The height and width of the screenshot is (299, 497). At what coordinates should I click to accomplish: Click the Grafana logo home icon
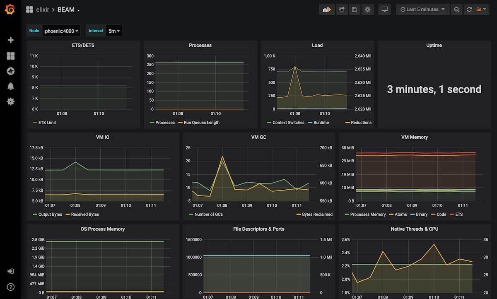click(10, 9)
